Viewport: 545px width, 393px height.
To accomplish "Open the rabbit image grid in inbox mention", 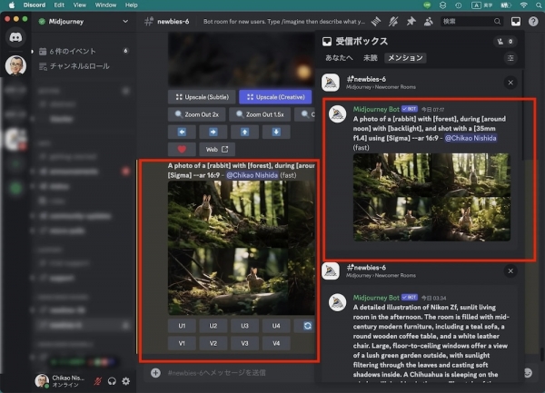I will (x=431, y=197).
